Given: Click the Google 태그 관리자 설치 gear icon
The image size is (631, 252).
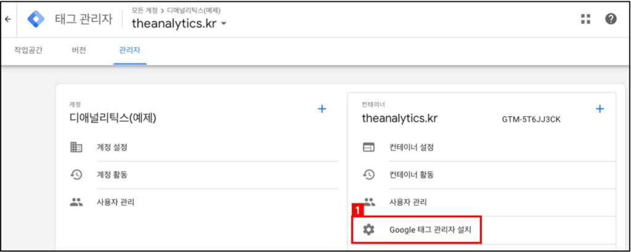Looking at the screenshot, I should (x=368, y=230).
